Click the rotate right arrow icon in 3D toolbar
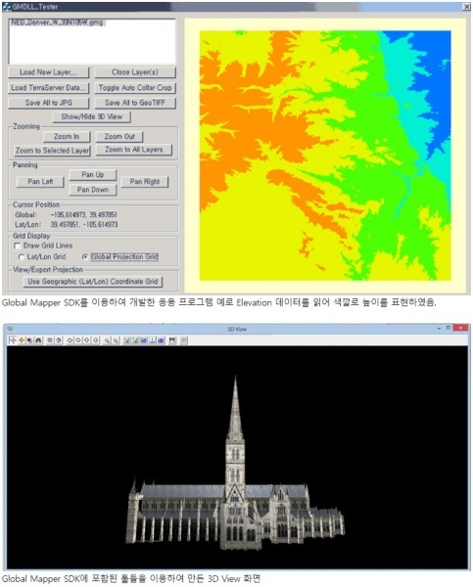 tap(78, 340)
